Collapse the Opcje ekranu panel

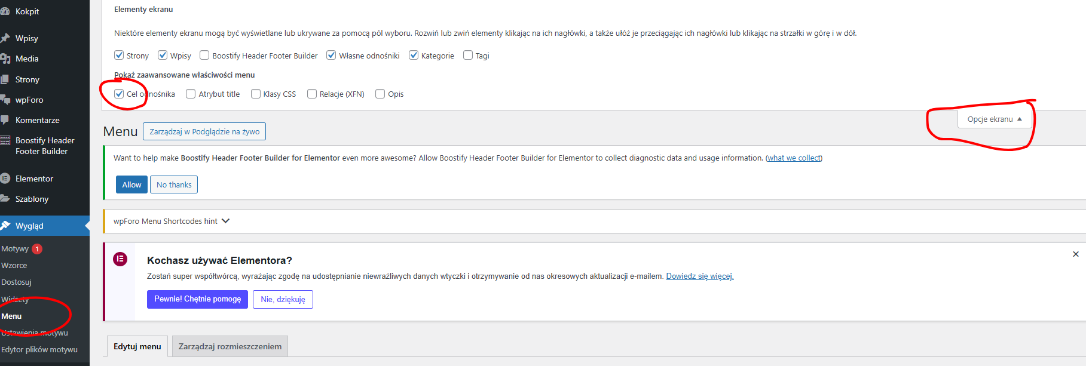(x=995, y=119)
